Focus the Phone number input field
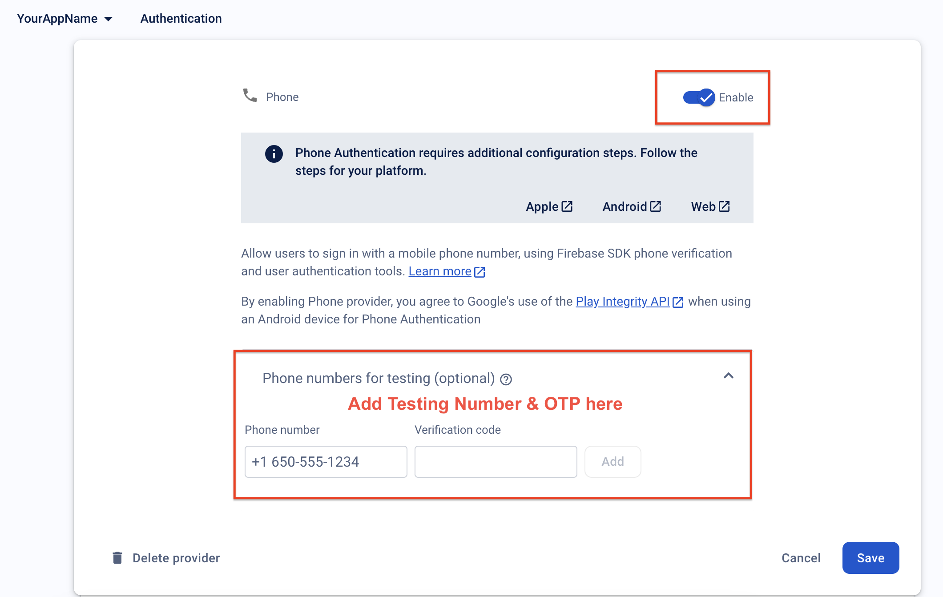Screen dimensions: 943x597 [326, 462]
